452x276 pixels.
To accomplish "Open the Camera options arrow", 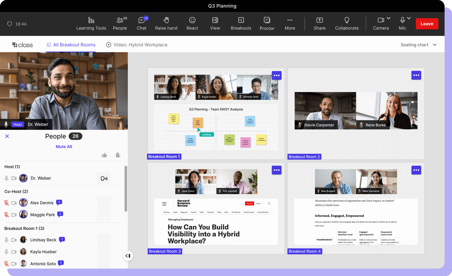I will point(389,18).
